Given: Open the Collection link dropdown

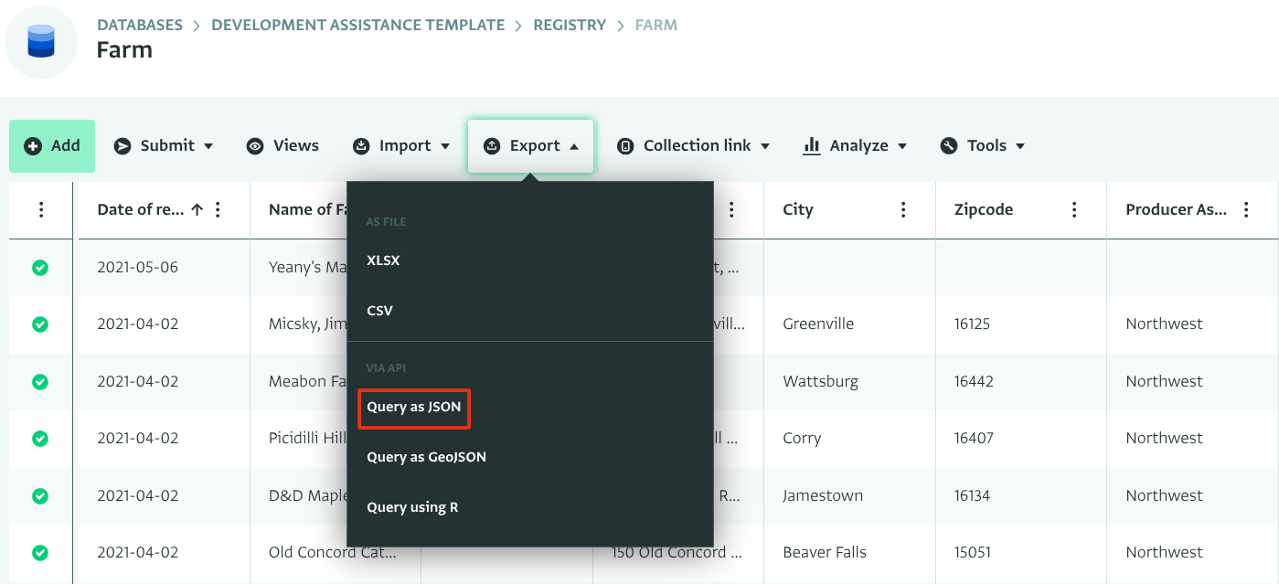Looking at the screenshot, I should point(694,146).
